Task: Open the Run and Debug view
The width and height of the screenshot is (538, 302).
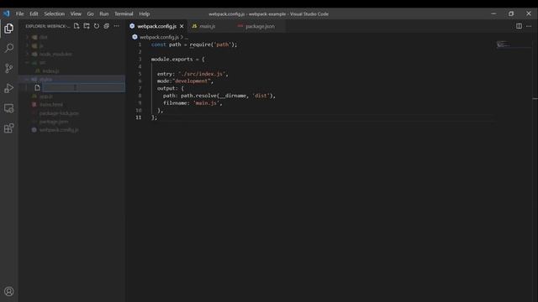Action: [9, 88]
